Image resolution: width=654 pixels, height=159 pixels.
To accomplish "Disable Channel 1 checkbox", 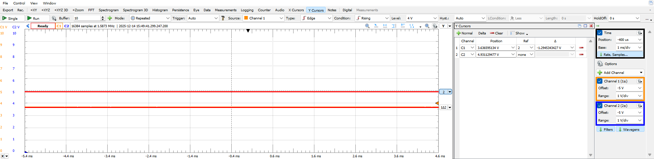I will pos(600,81).
